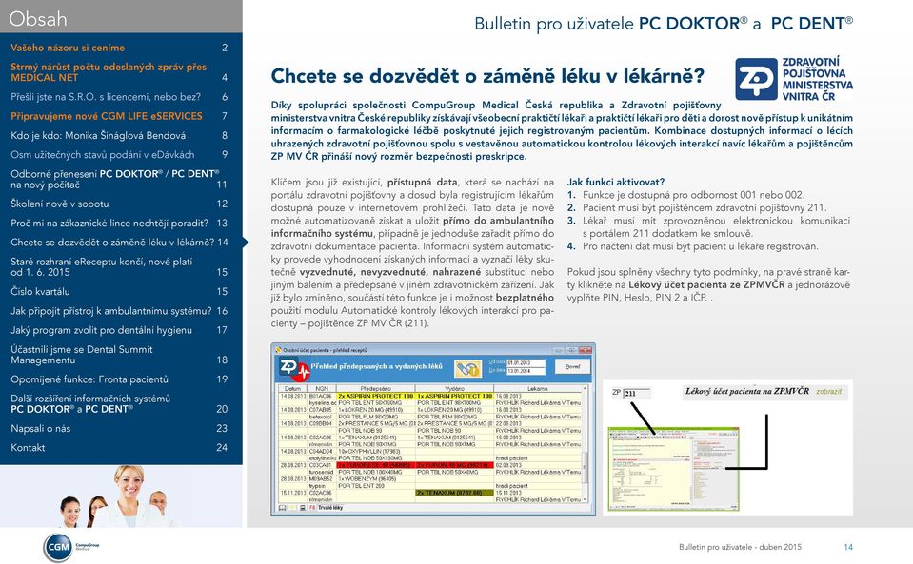Click the 'Datum' column header
Screen dimensions: 913x564
pos(292,388)
